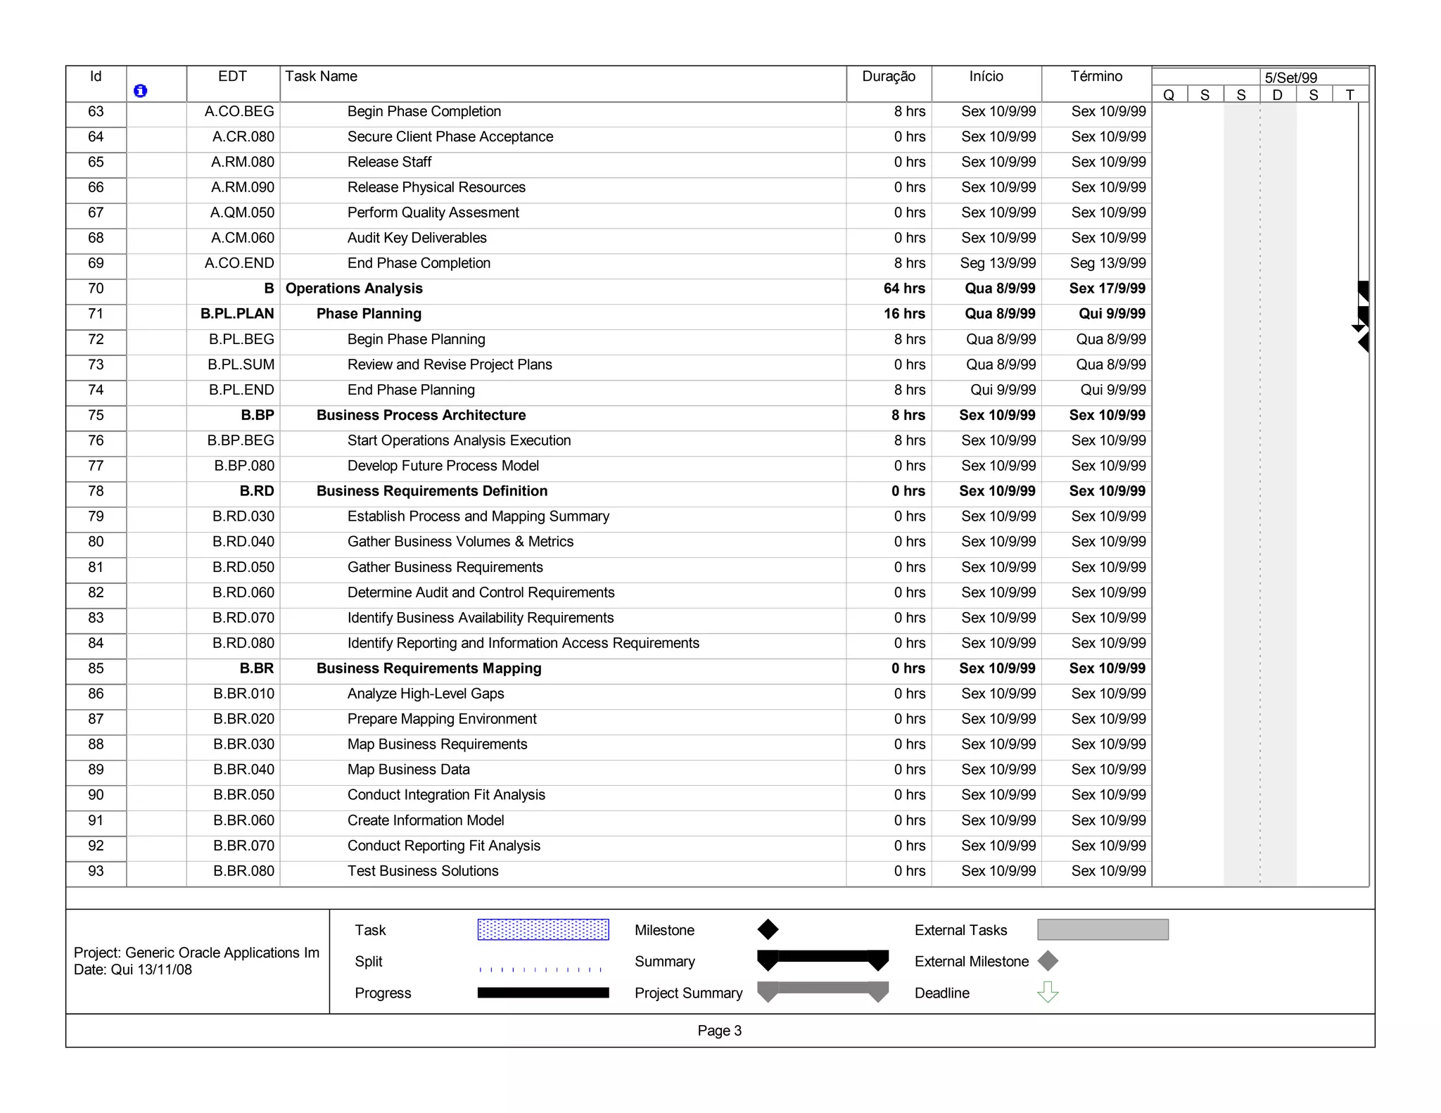Select Perform Quality Assesment task
The height and width of the screenshot is (1113, 1441).
(433, 213)
